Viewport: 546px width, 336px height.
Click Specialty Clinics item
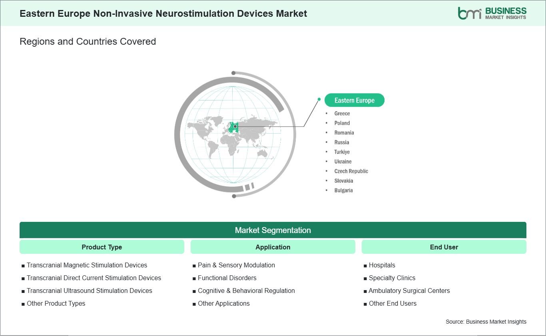pos(392,278)
